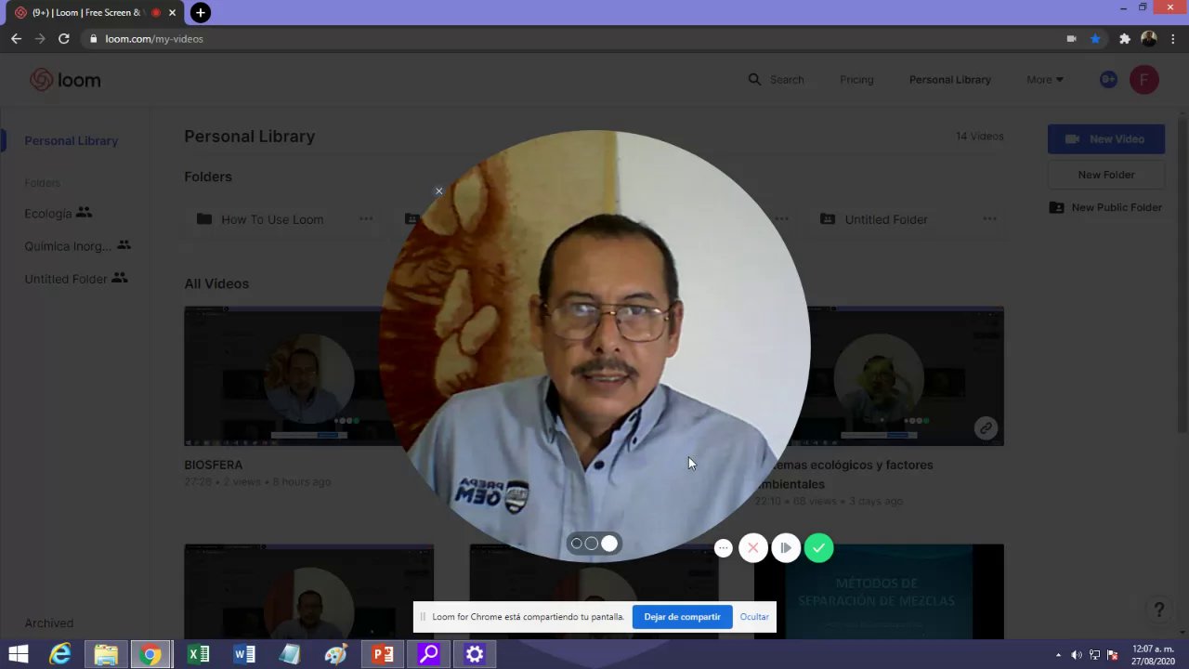Open Personal Library in the top navigation
This screenshot has width=1189, height=669.
(x=949, y=80)
